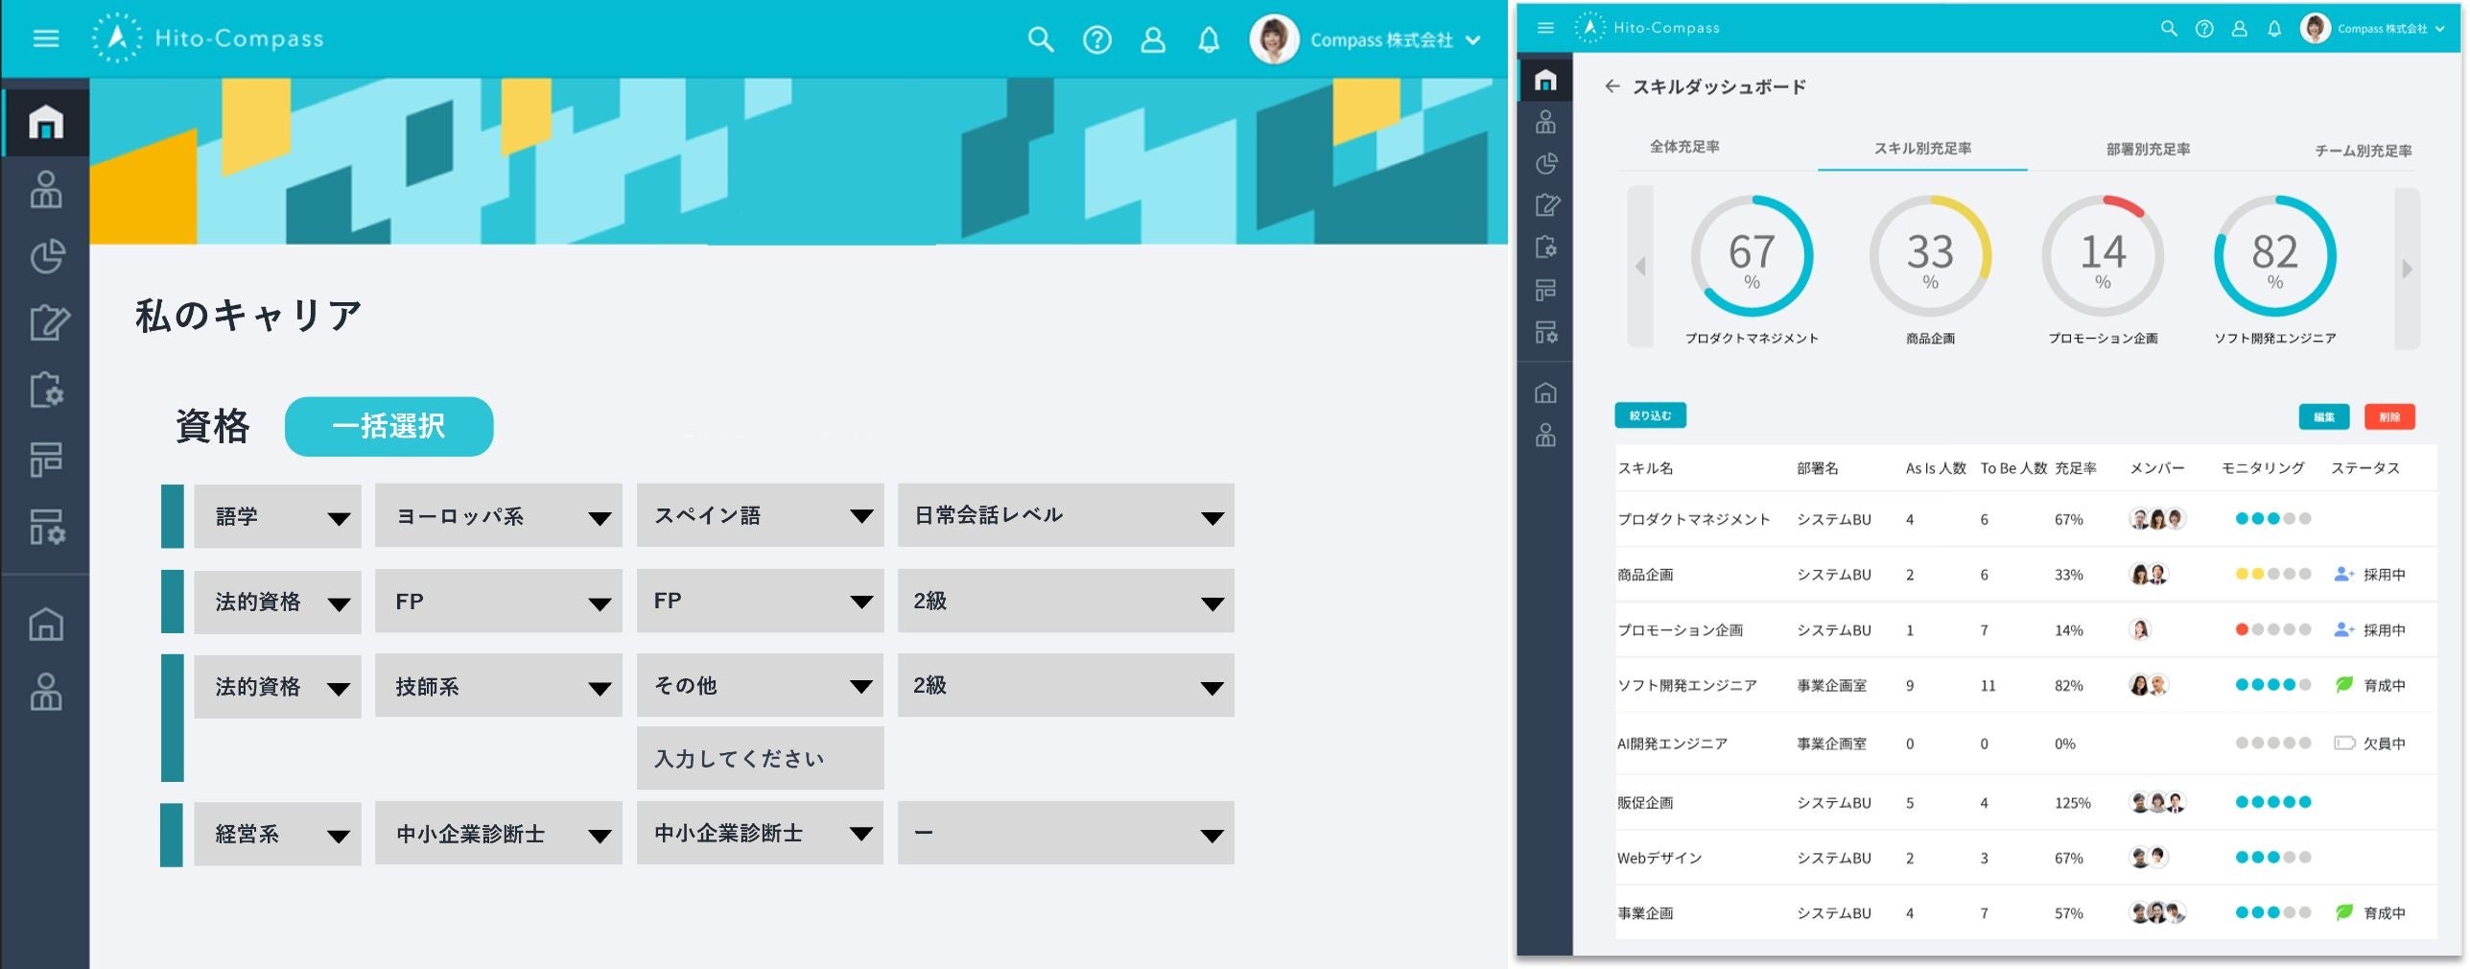Viewport: 2470px width, 969px height.
Task: Open document settings icon in left sidebar
Action: coord(46,390)
